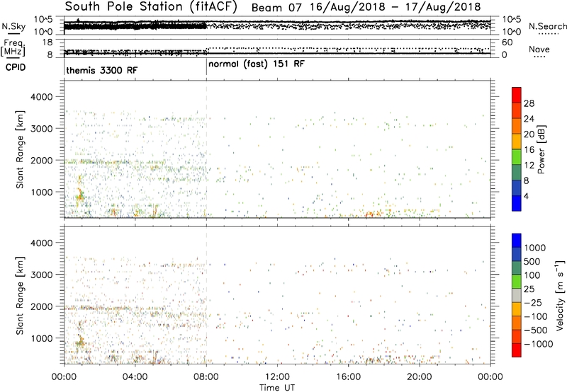Click the date range "16/Aug/2018 - 17/Aug/2018"
Screen dimensions: 567x392
pos(394,7)
